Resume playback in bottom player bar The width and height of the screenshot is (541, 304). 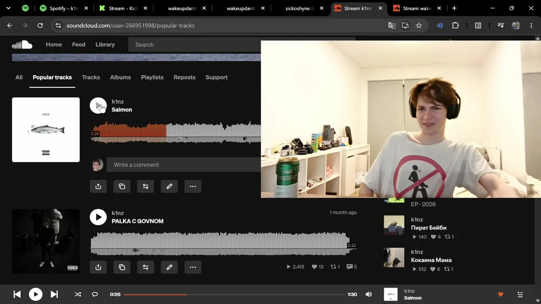pos(36,294)
